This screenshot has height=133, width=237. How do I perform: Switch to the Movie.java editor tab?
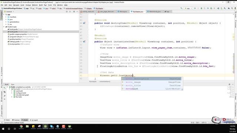(x=123, y=11)
